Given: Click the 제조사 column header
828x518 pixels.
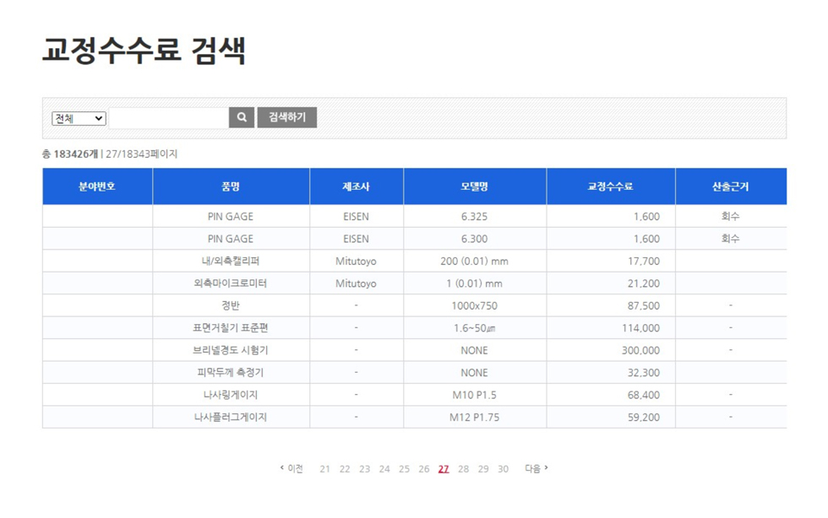Looking at the screenshot, I should 357,186.
